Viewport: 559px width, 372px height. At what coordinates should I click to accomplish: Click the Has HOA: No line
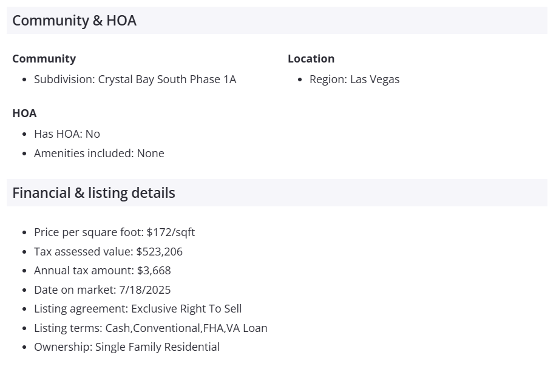pos(67,134)
